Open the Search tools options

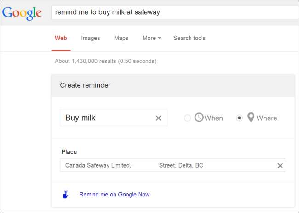(x=189, y=38)
